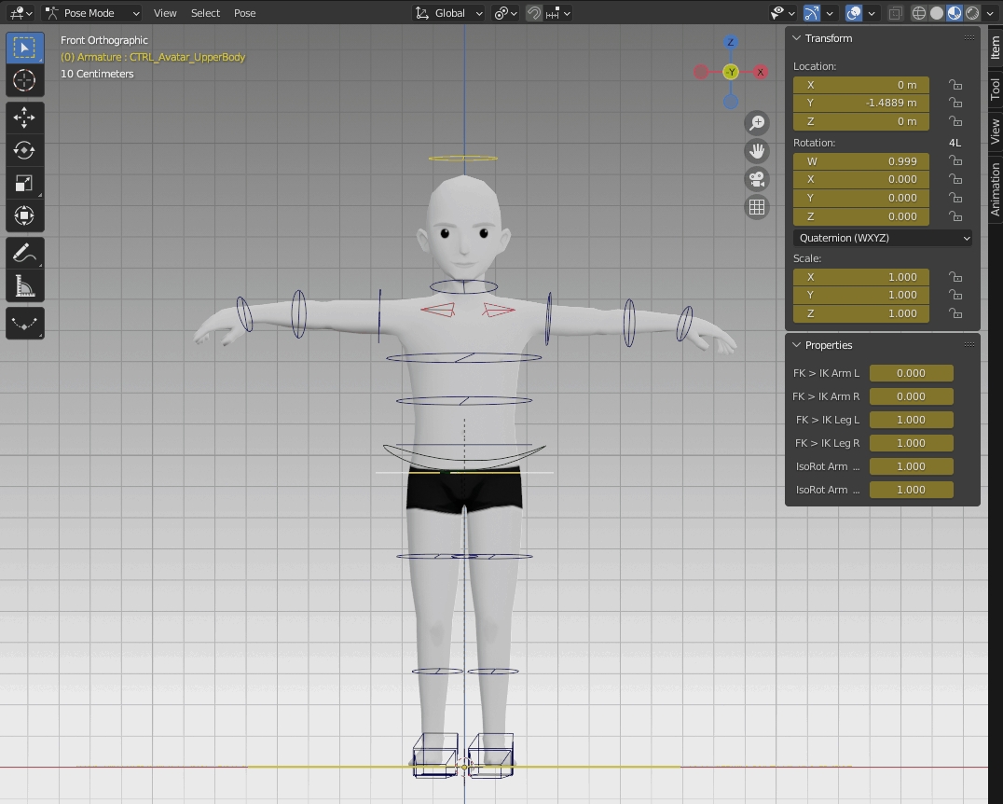Activate the Rotate tool
The height and width of the screenshot is (804, 1003).
coord(24,150)
